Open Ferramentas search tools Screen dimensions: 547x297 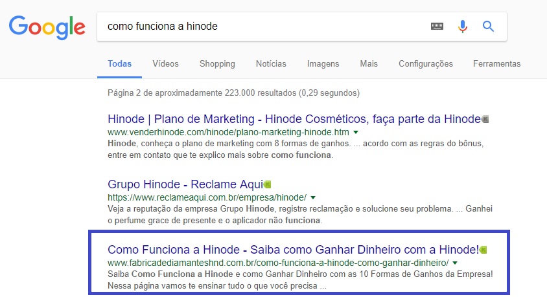[x=496, y=63]
